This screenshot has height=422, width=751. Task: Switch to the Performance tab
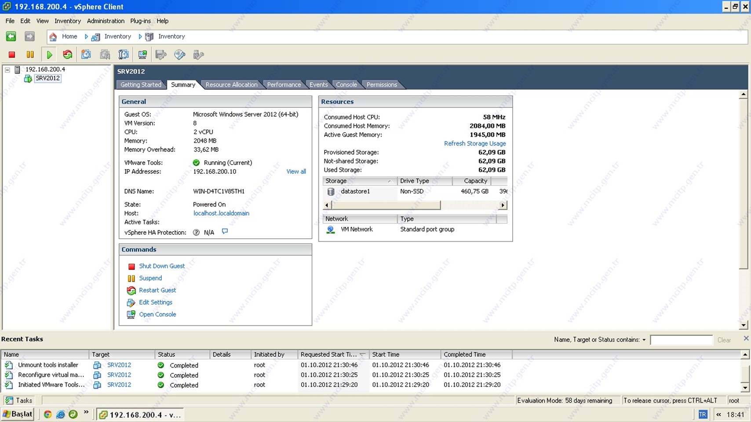coord(284,84)
